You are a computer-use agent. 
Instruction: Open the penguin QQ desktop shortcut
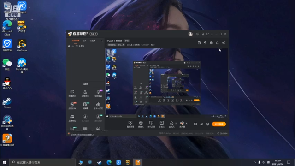tap(7, 83)
